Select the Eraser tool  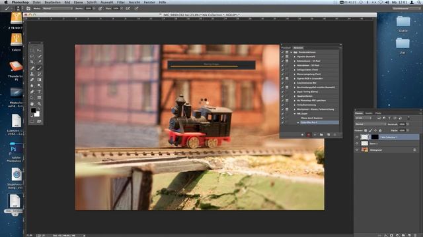coord(32,80)
